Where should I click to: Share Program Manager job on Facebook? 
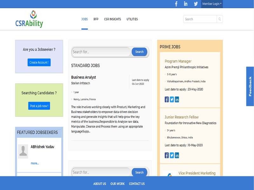tap(167, 99)
